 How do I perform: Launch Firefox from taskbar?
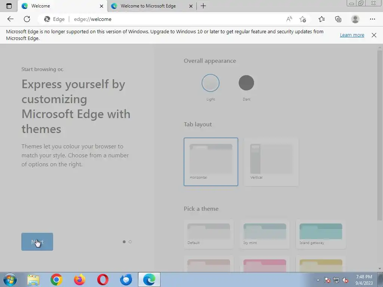pyautogui.click(x=80, y=280)
